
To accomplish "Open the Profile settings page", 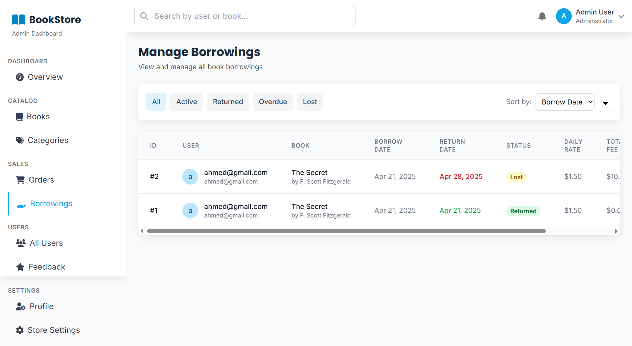I will pos(41,306).
